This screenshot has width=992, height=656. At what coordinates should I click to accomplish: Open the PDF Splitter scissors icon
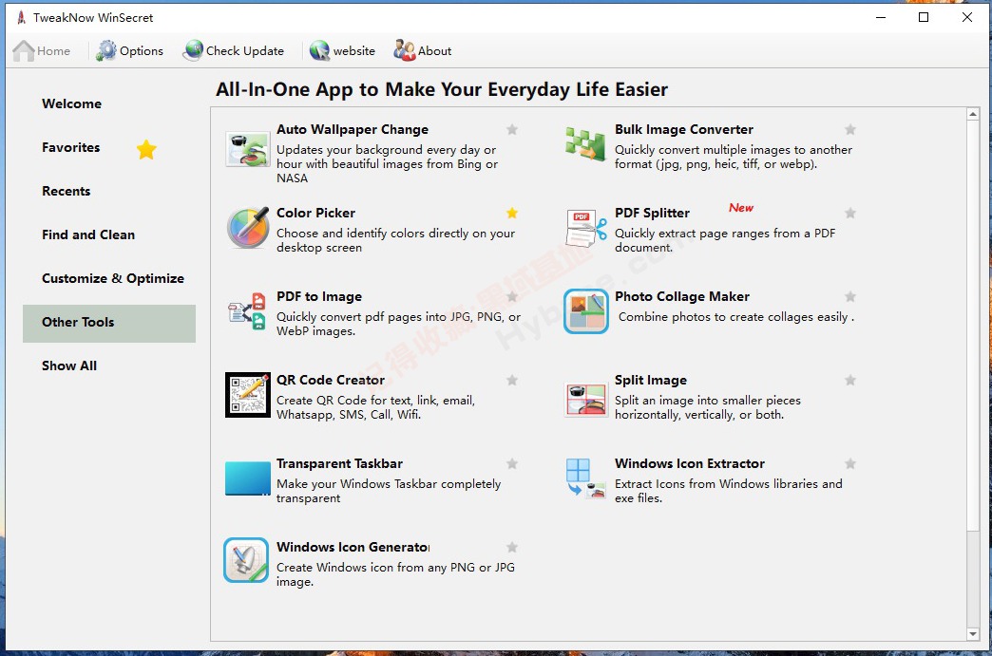tap(586, 228)
